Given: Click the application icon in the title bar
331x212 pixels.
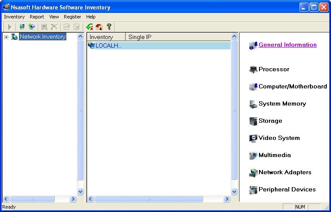Looking at the screenshot, I should 6,7.
